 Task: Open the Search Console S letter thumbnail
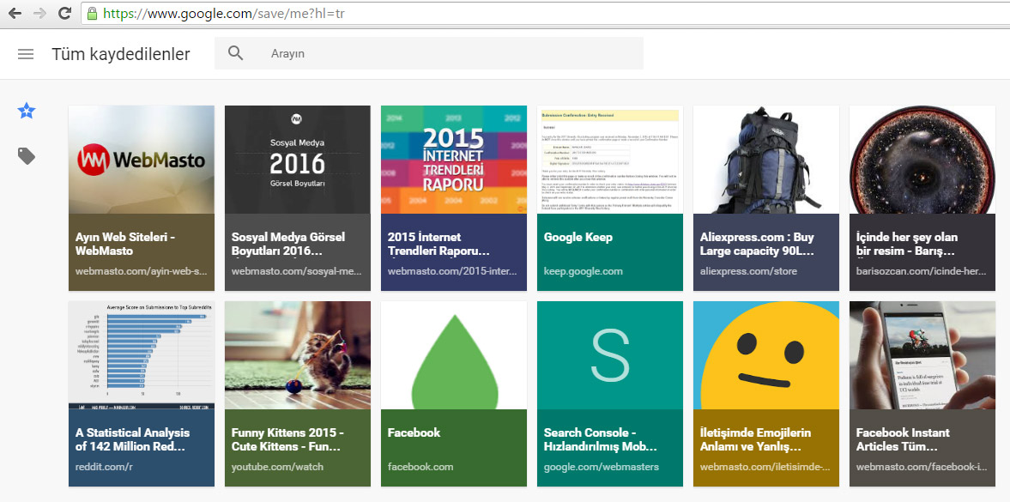point(610,355)
